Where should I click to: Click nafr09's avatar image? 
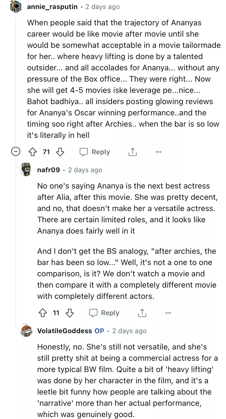[x=26, y=170]
